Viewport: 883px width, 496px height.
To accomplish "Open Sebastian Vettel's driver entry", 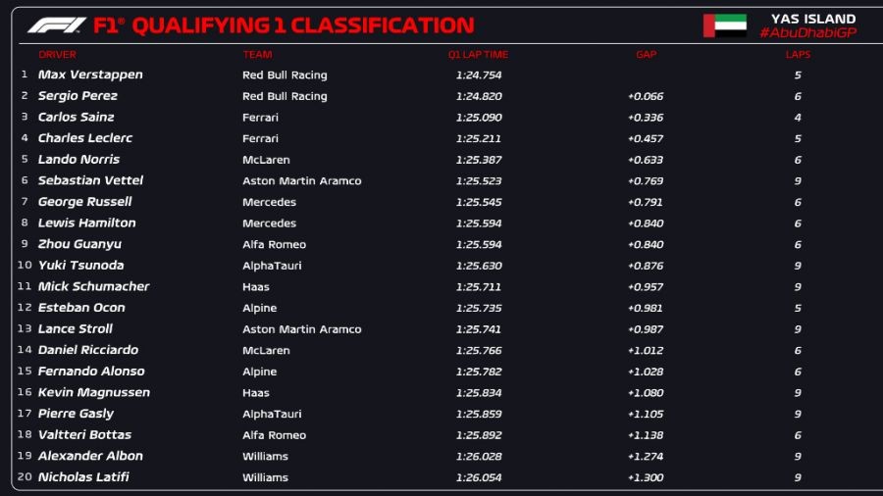I will pos(90,180).
